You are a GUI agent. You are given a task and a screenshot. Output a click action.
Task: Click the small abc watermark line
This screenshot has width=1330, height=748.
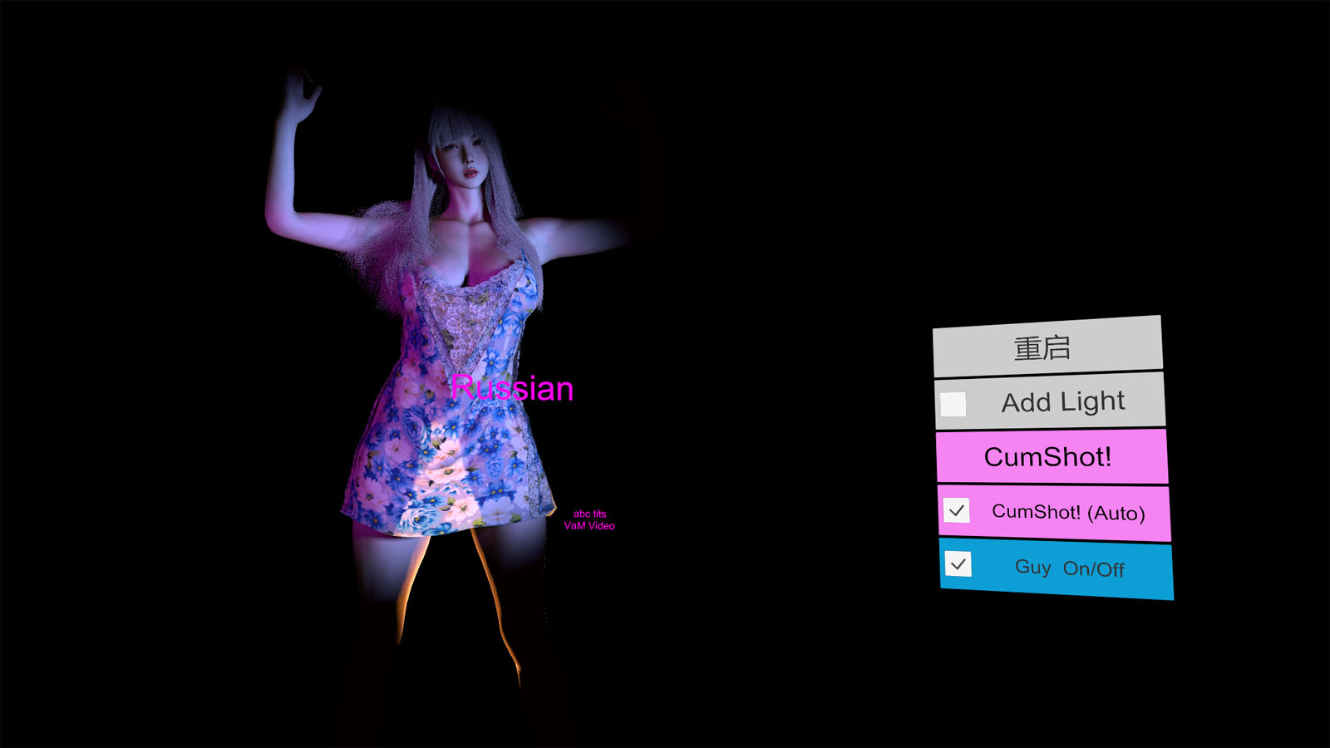(589, 514)
